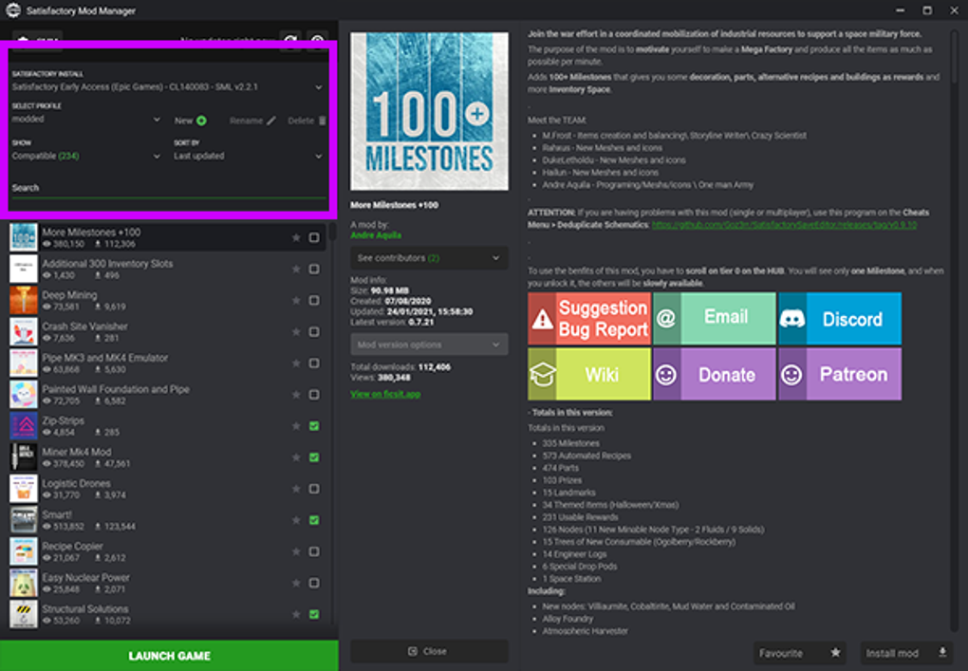Star the Recipe Copier mod
The width and height of the screenshot is (968, 671).
(x=296, y=551)
